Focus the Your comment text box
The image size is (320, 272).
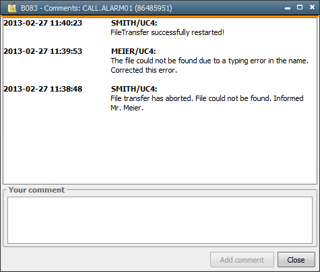pos(160,220)
